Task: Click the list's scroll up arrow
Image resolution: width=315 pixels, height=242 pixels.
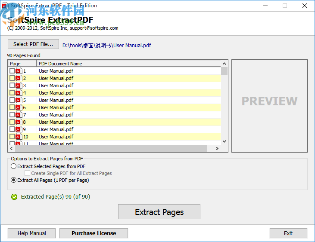Action: 224,64
